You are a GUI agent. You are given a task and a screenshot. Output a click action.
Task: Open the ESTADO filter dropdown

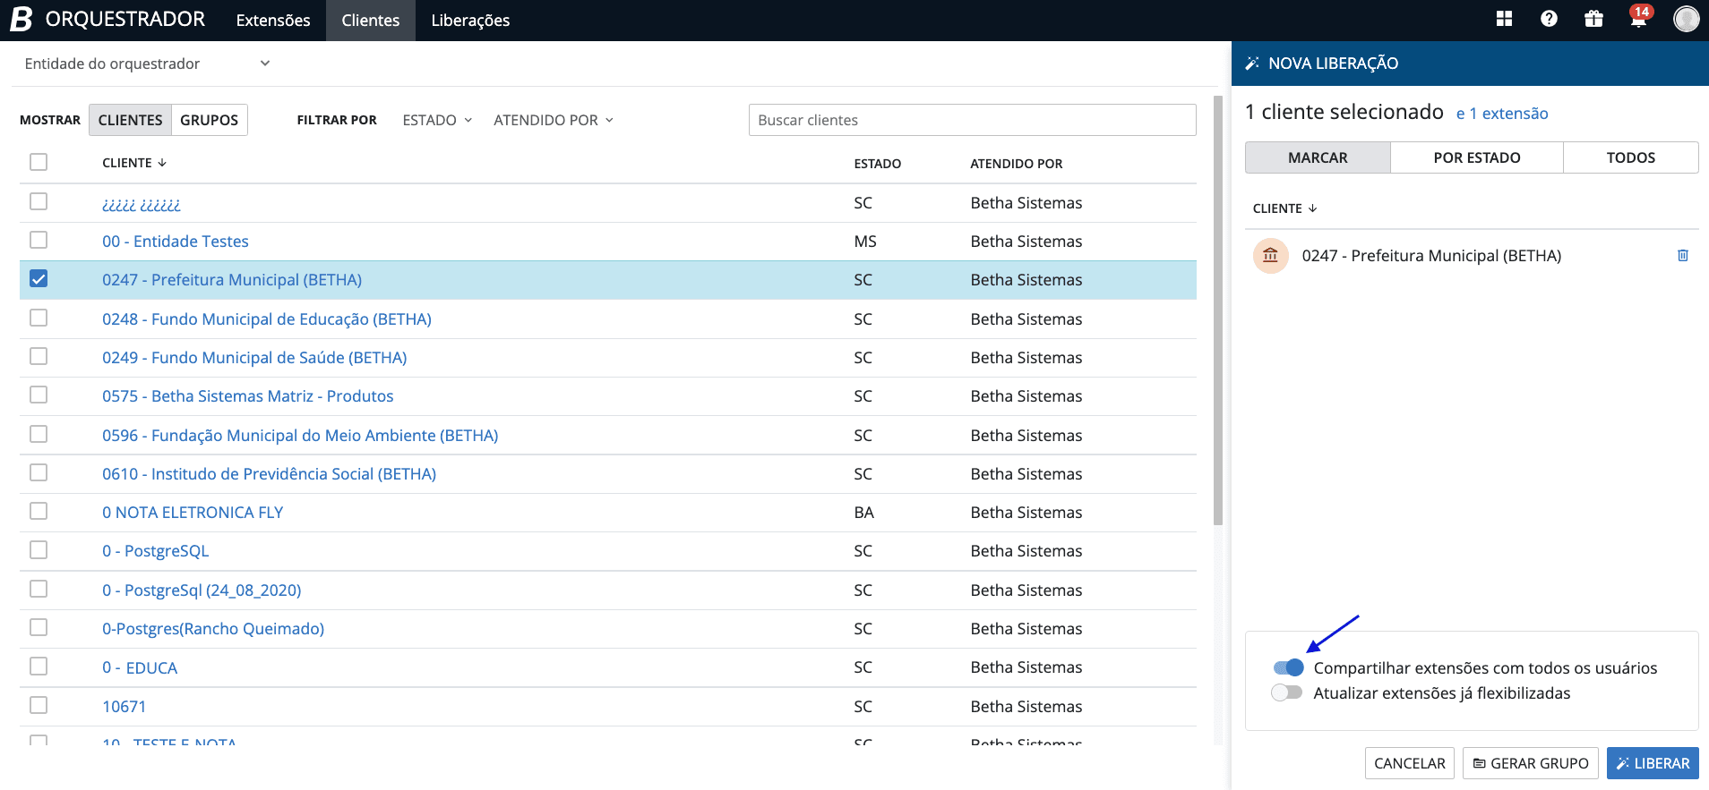click(437, 120)
